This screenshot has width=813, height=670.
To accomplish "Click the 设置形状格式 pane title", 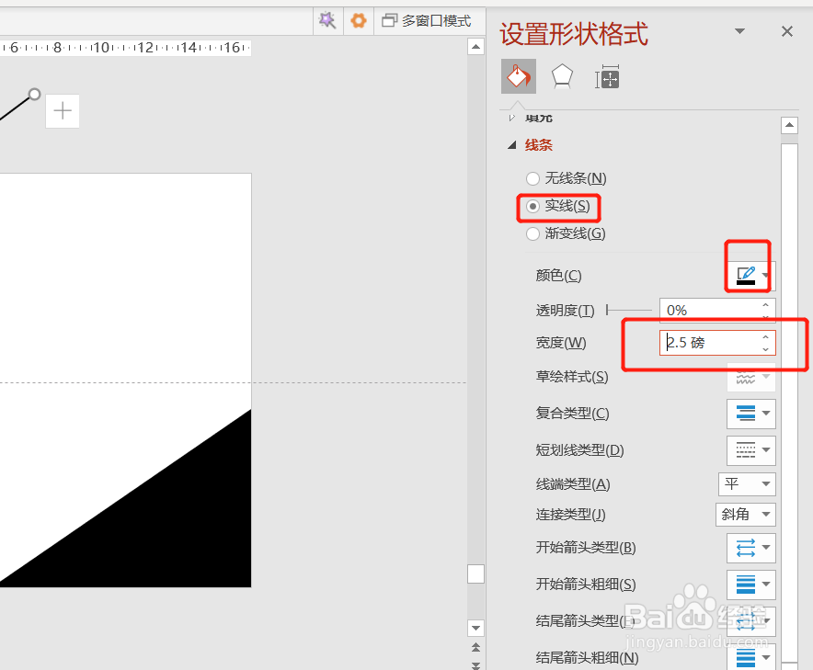I will coord(574,34).
